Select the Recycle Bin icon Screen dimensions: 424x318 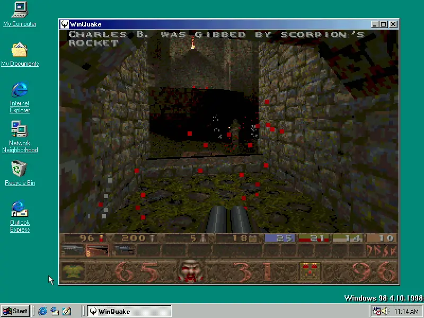pyautogui.click(x=19, y=169)
